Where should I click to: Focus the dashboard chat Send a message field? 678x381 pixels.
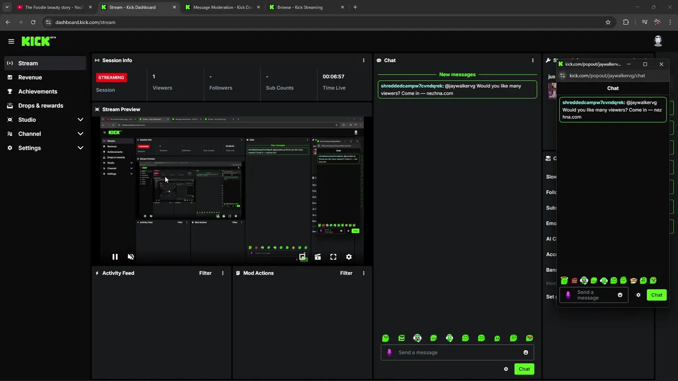pos(457,352)
